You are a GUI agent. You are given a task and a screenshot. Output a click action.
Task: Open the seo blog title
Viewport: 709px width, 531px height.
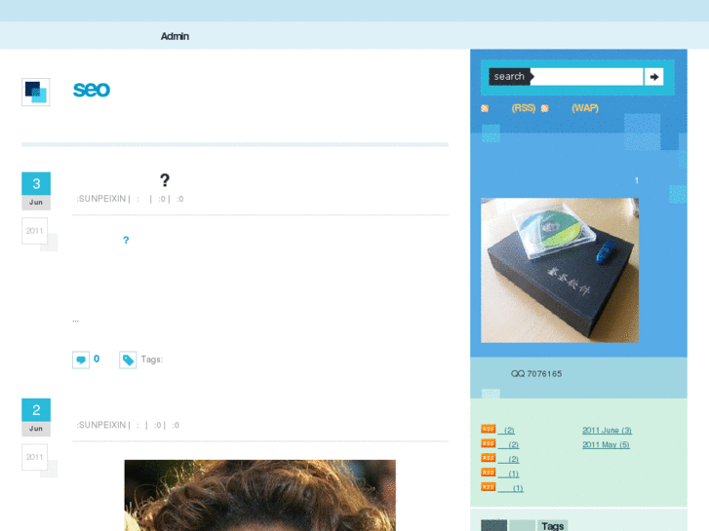pos(92,89)
